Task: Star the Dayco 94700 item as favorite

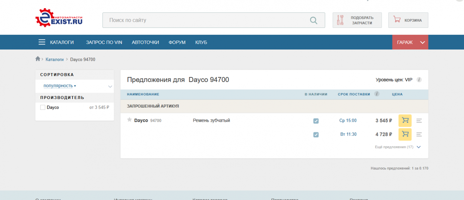Action: pyautogui.click(x=130, y=120)
